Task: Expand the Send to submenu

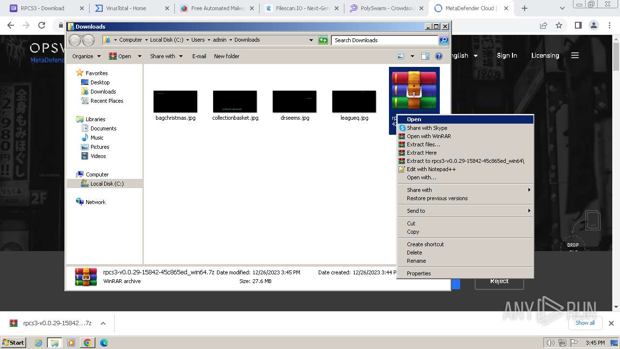Action: click(465, 211)
